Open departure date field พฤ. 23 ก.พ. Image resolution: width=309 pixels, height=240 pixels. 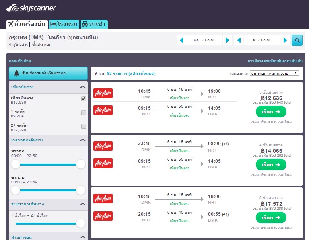click(x=204, y=40)
